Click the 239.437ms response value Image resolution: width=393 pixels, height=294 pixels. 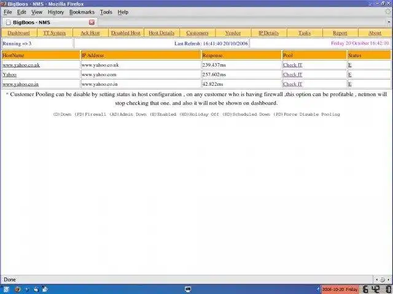tap(214, 65)
